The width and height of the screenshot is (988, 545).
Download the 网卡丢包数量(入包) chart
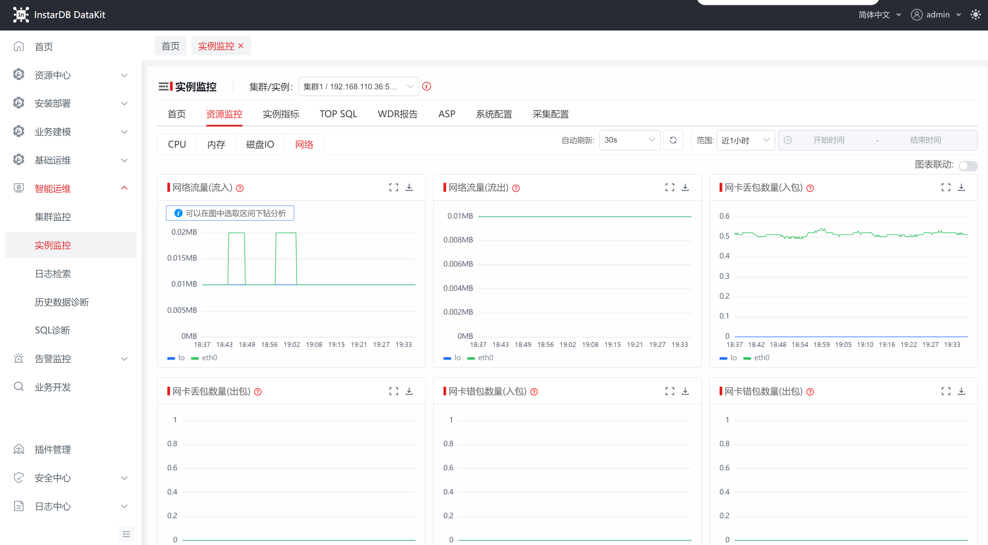[962, 187]
